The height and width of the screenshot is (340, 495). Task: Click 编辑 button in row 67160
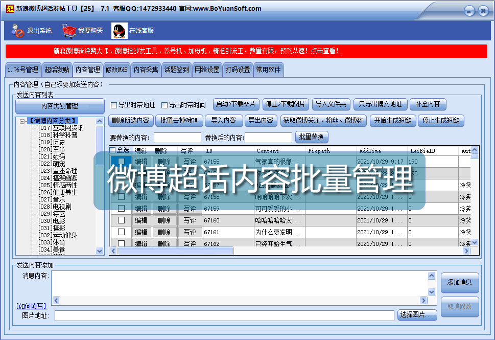142,220
